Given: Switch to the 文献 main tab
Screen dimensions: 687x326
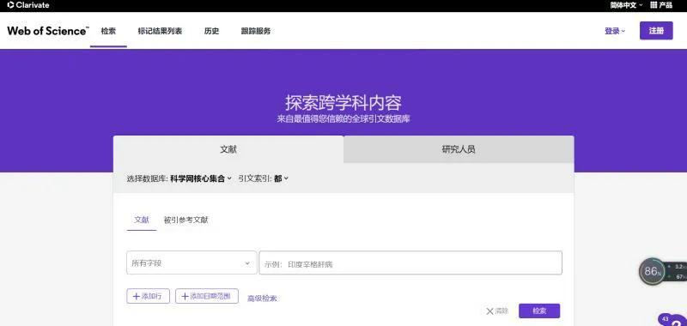Looking at the screenshot, I should pos(228,149).
